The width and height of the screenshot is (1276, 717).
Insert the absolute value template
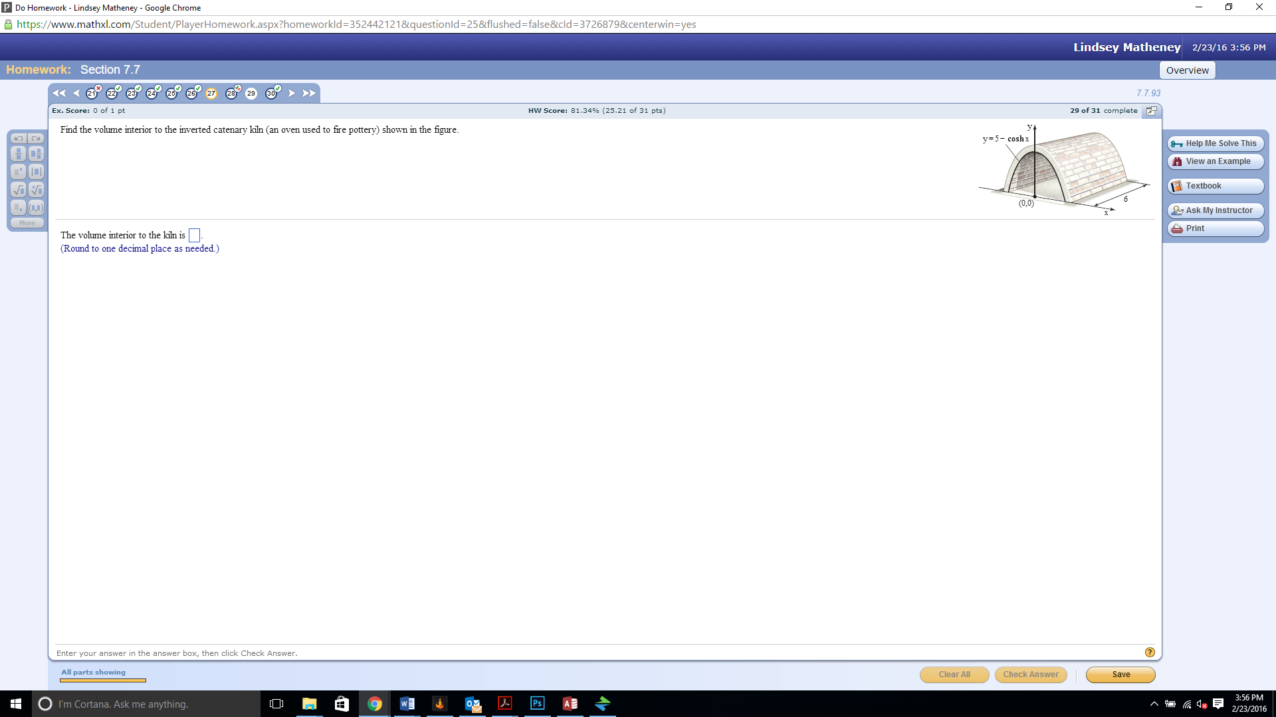tap(36, 172)
